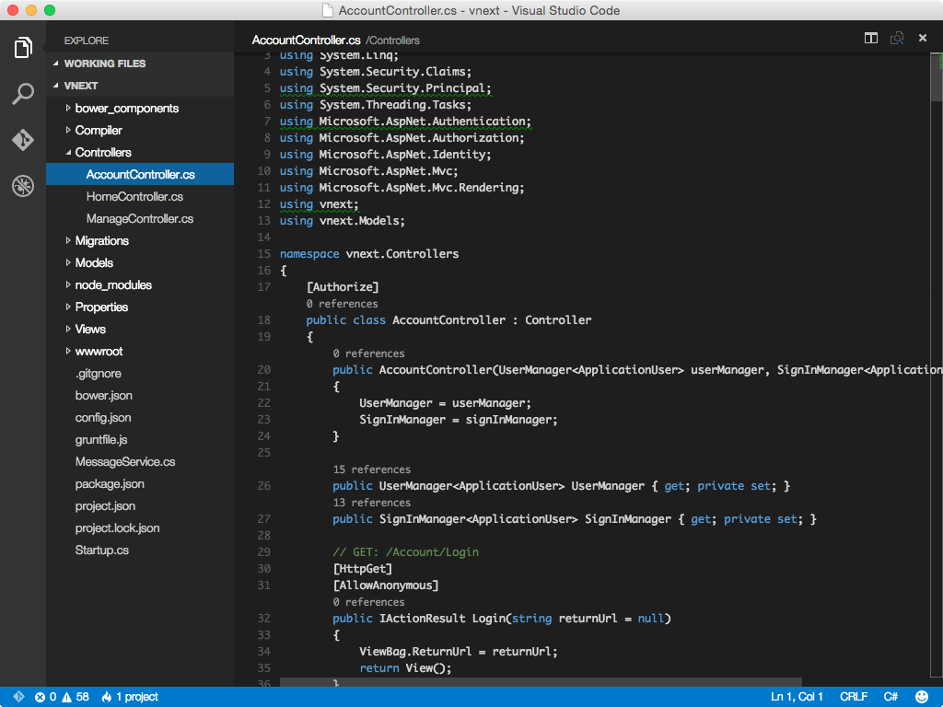Click the Ln 1, Col 1 position indicator

pyautogui.click(x=797, y=697)
